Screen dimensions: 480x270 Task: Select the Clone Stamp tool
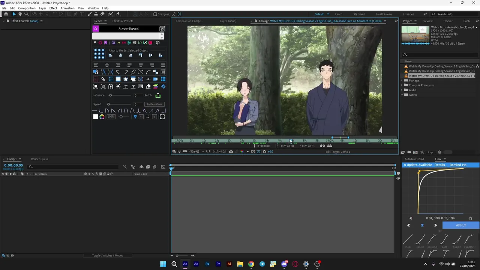pyautogui.click(x=96, y=14)
